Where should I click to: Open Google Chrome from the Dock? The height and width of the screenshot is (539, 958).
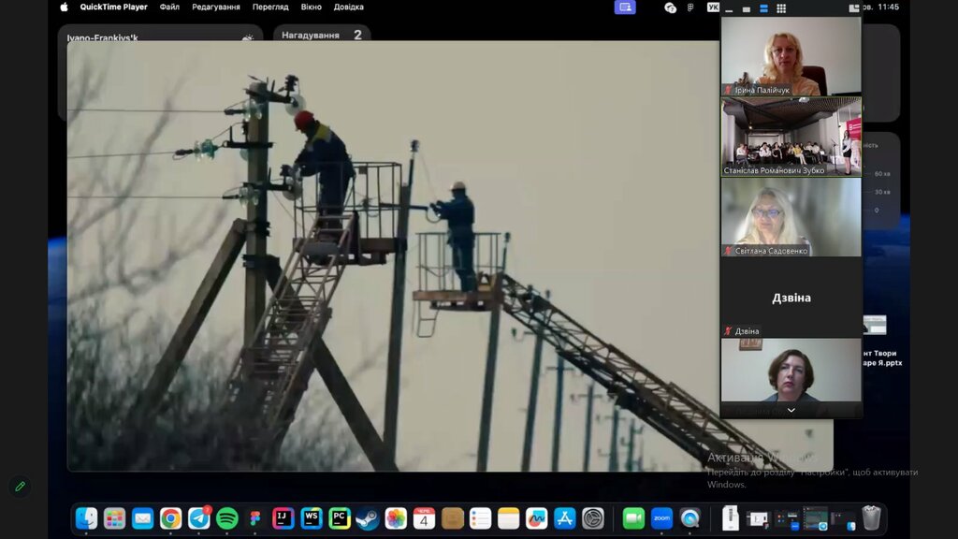170,518
